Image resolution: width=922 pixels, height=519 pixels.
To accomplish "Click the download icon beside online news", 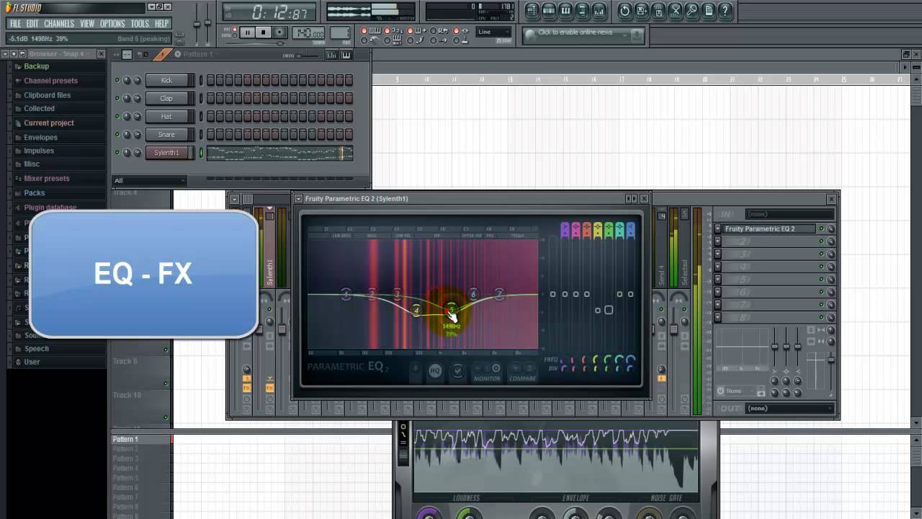I will [637, 34].
